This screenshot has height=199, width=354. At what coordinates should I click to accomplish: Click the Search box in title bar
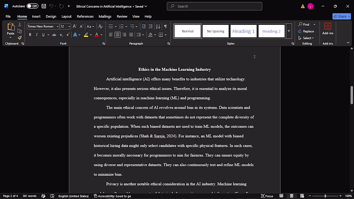(x=214, y=6)
